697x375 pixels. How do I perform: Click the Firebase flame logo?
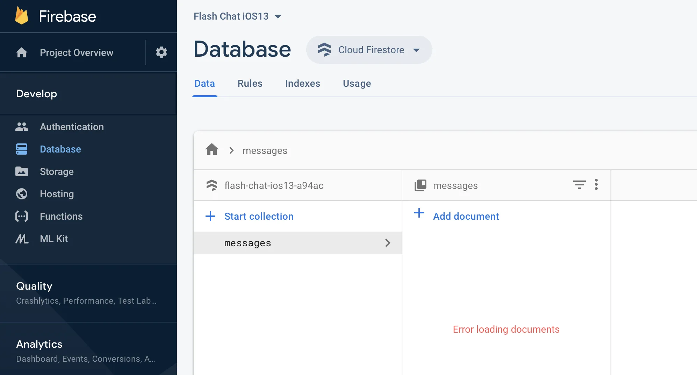coord(22,16)
